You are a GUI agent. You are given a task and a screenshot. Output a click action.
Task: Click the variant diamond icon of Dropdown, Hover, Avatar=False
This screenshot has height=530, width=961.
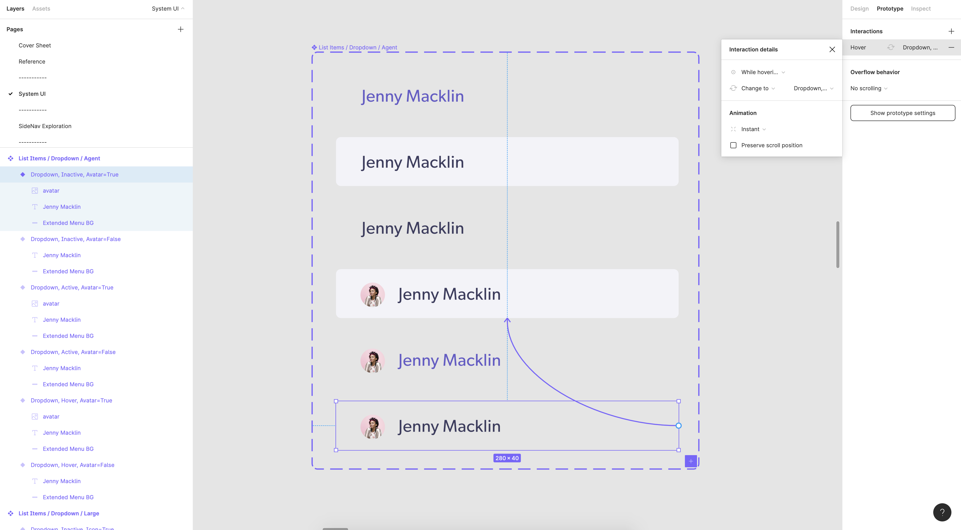tap(23, 465)
